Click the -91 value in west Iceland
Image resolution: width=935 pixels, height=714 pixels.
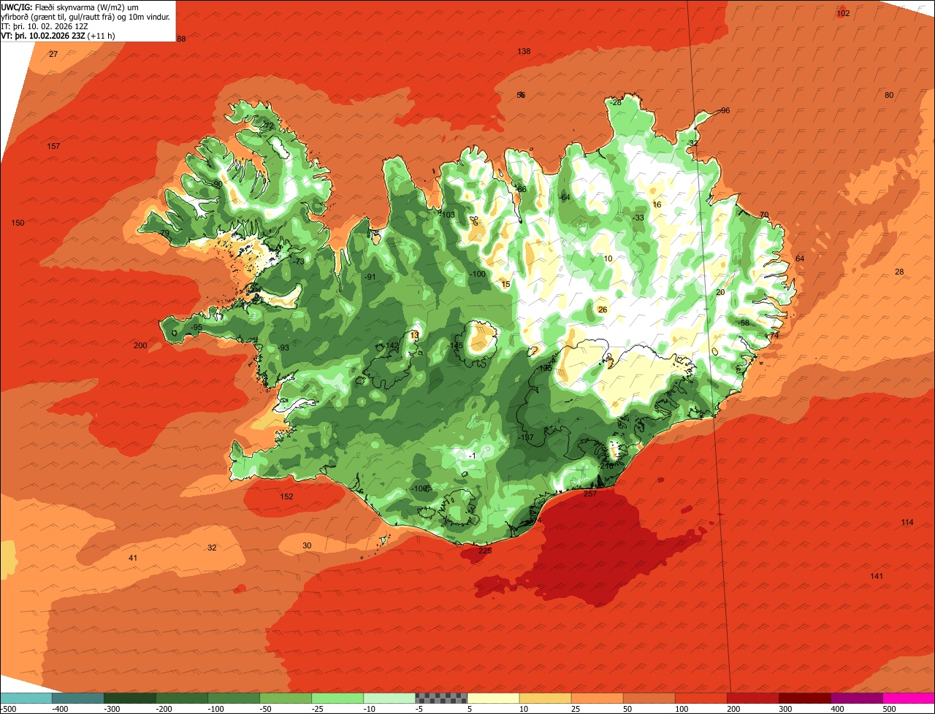370,277
